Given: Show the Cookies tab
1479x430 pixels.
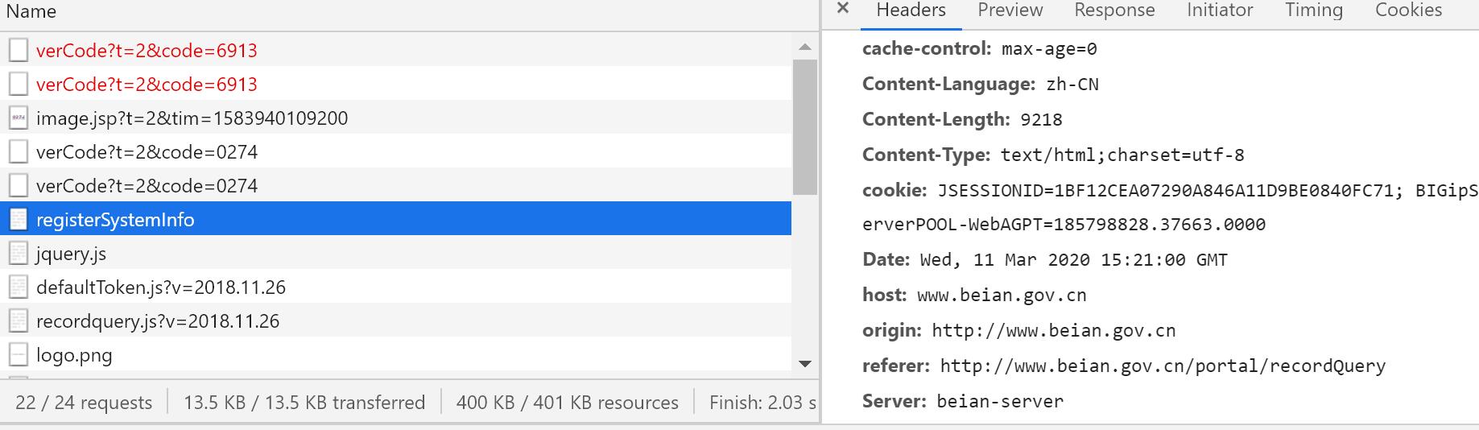Looking at the screenshot, I should [x=1408, y=10].
